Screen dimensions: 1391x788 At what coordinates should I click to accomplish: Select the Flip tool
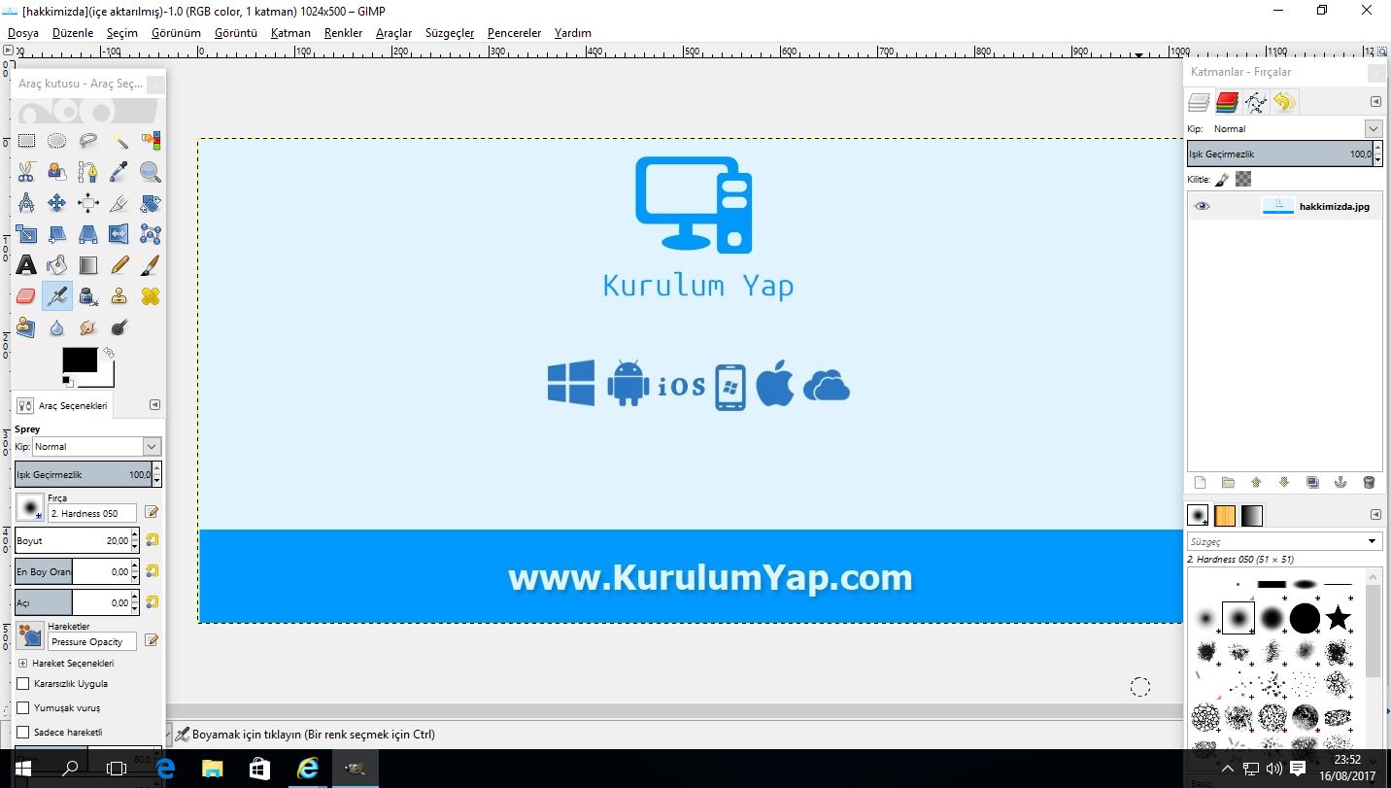coord(119,234)
